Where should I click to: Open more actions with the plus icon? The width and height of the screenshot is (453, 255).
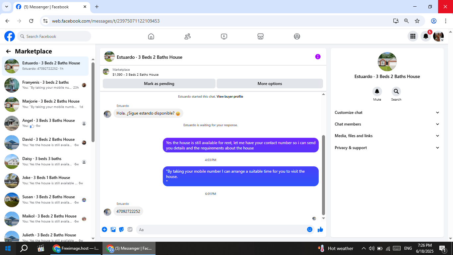point(104,229)
